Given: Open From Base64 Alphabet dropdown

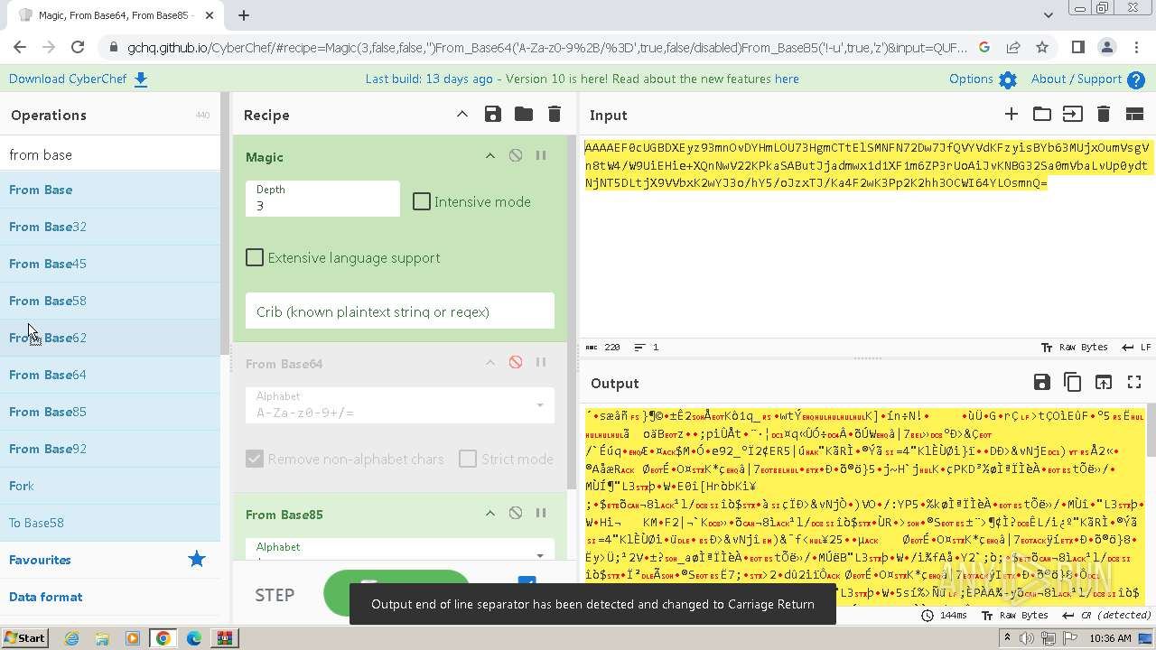Looking at the screenshot, I should tap(400, 405).
